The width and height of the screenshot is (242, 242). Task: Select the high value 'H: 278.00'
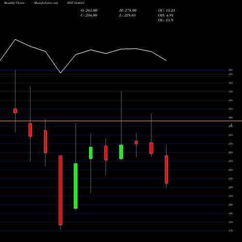pyautogui.click(x=128, y=11)
